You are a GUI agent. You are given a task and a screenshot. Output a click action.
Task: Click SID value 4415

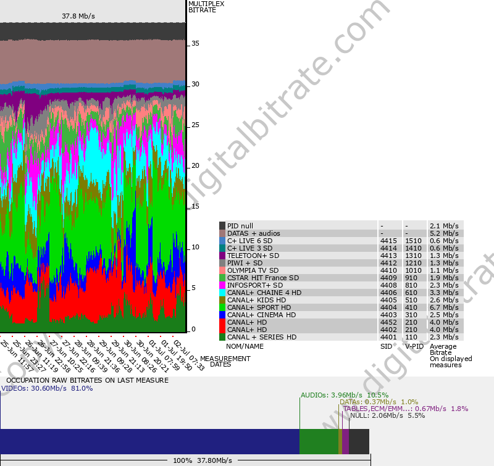(x=388, y=241)
